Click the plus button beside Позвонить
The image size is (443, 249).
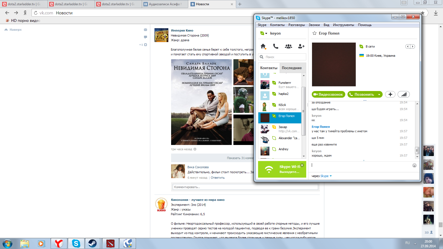pos(390,94)
